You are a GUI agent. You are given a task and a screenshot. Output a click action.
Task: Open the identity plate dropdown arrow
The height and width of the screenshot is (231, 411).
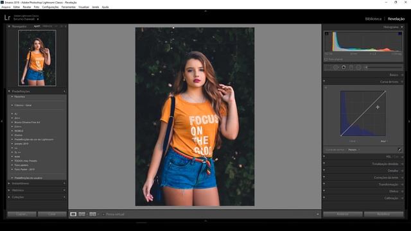tap(38, 19)
